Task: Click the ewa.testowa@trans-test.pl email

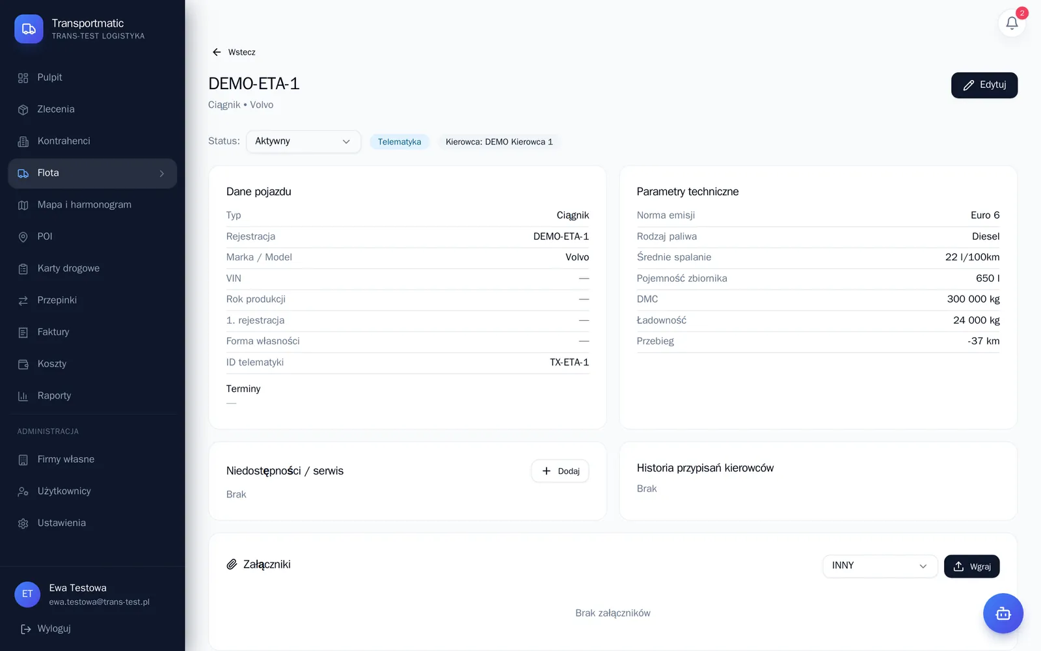Action: [x=100, y=602]
